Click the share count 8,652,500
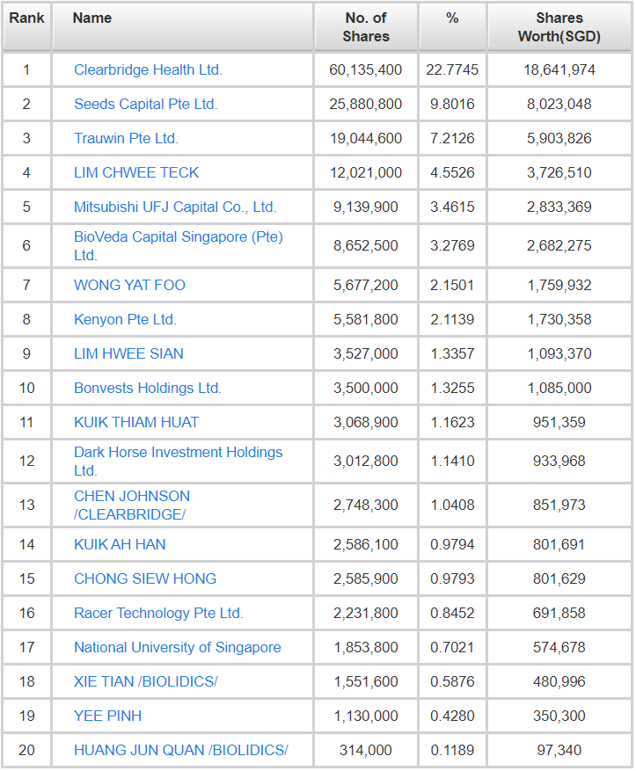The height and width of the screenshot is (771, 636). (x=365, y=246)
